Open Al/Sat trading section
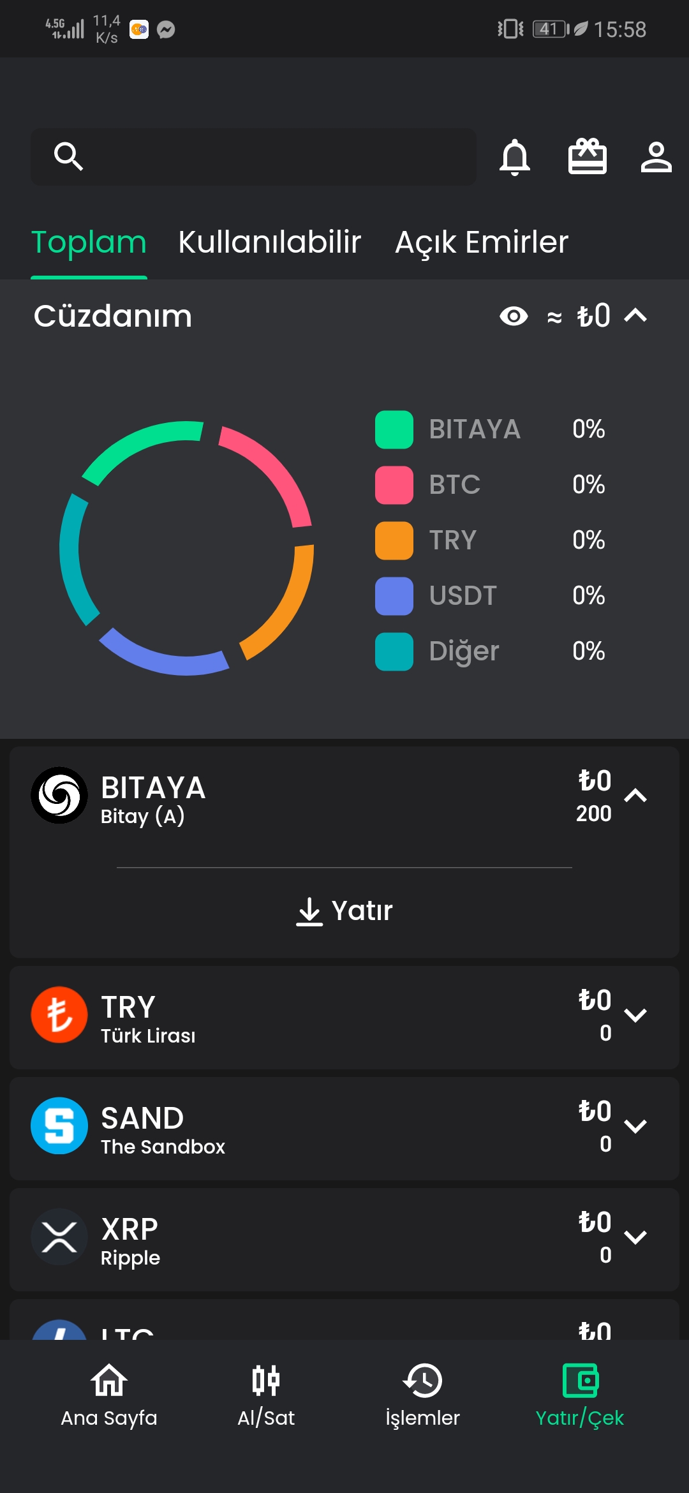 pyautogui.click(x=266, y=1395)
